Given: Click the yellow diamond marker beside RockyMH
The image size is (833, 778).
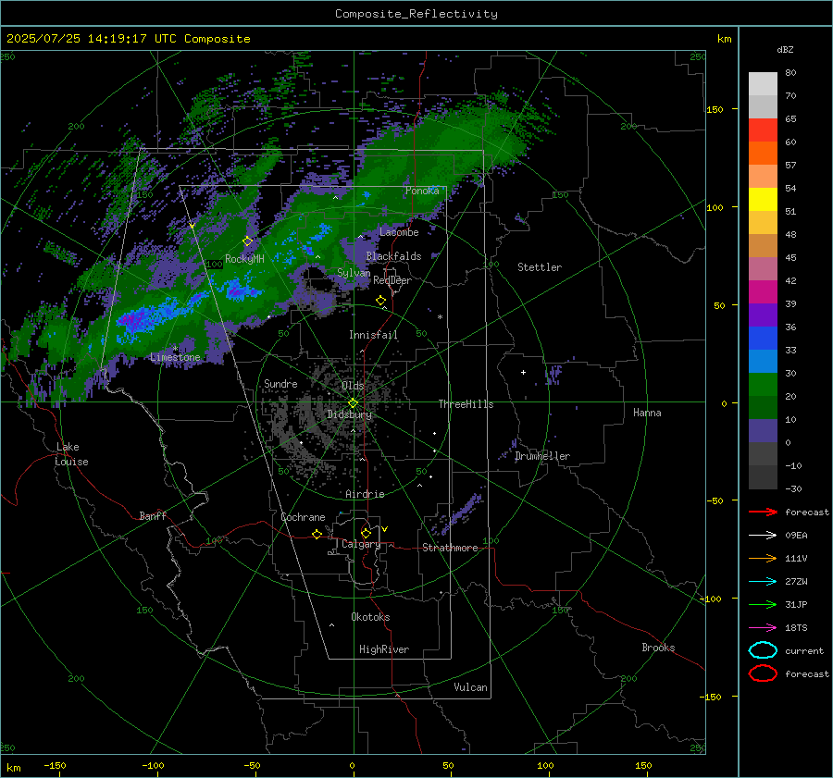Looking at the screenshot, I should (x=247, y=241).
